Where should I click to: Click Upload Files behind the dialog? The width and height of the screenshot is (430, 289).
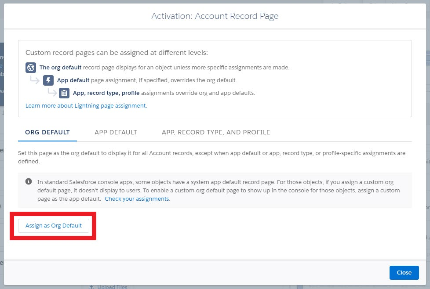click(108, 287)
